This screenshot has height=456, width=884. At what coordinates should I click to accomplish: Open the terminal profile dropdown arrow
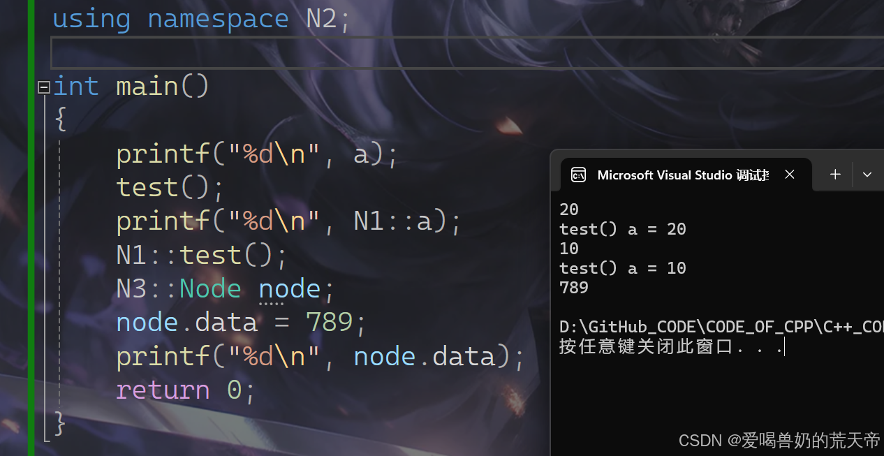click(867, 175)
